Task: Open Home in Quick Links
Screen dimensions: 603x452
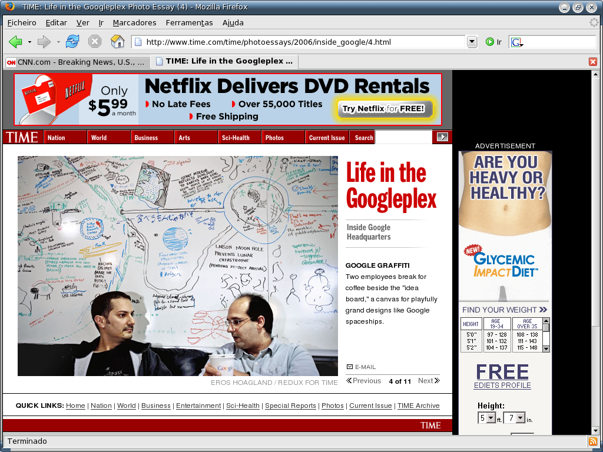Action: point(75,406)
